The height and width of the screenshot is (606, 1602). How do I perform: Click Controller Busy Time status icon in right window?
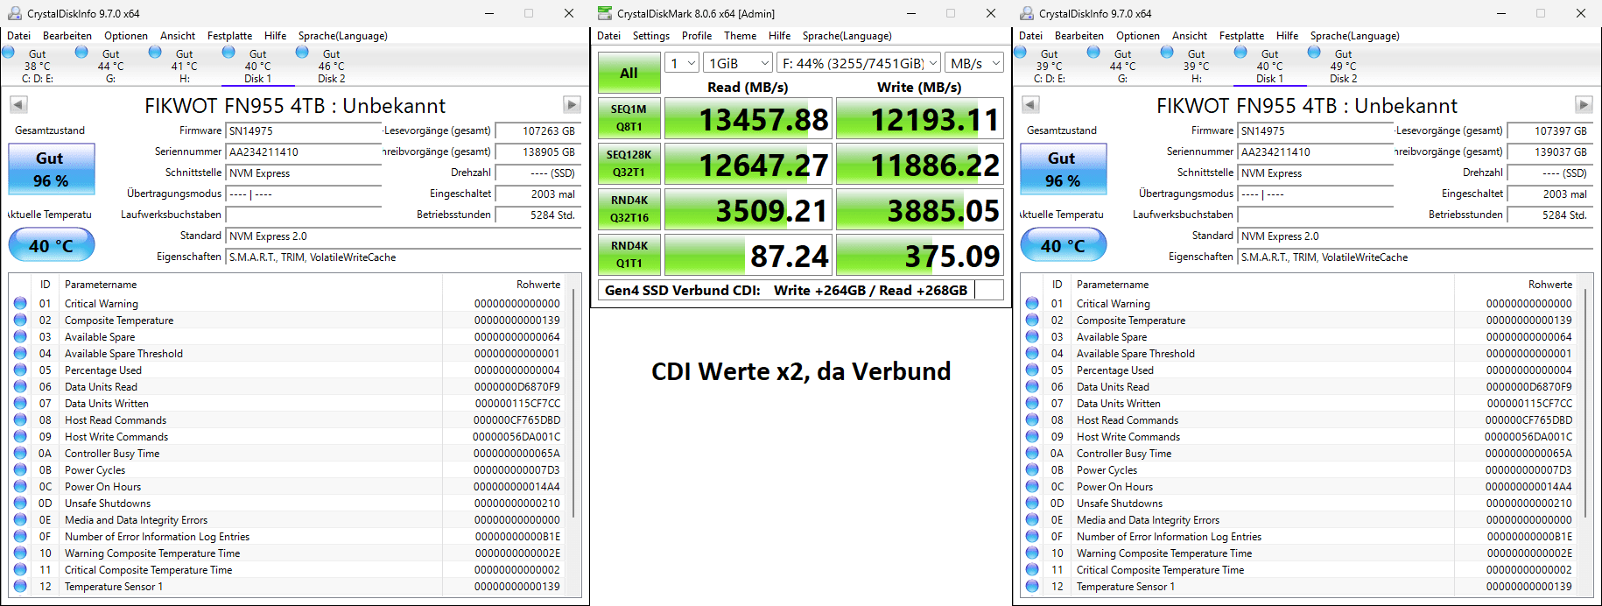click(1032, 453)
